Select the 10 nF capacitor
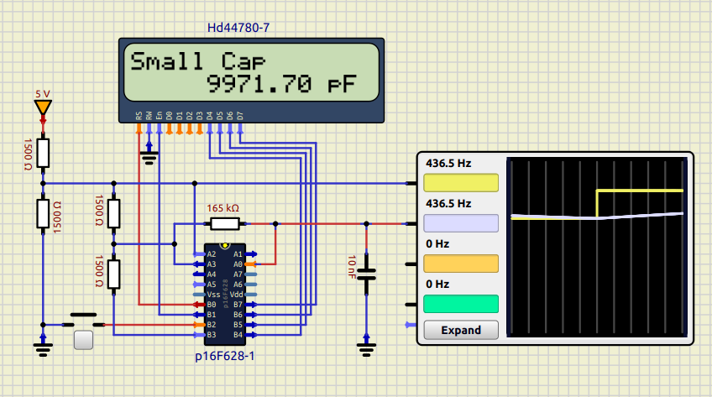Image resolution: width=712 pixels, height=397 pixels. click(x=366, y=275)
